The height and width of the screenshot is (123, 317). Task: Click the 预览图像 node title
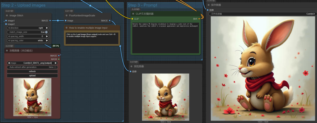click(x=139, y=66)
